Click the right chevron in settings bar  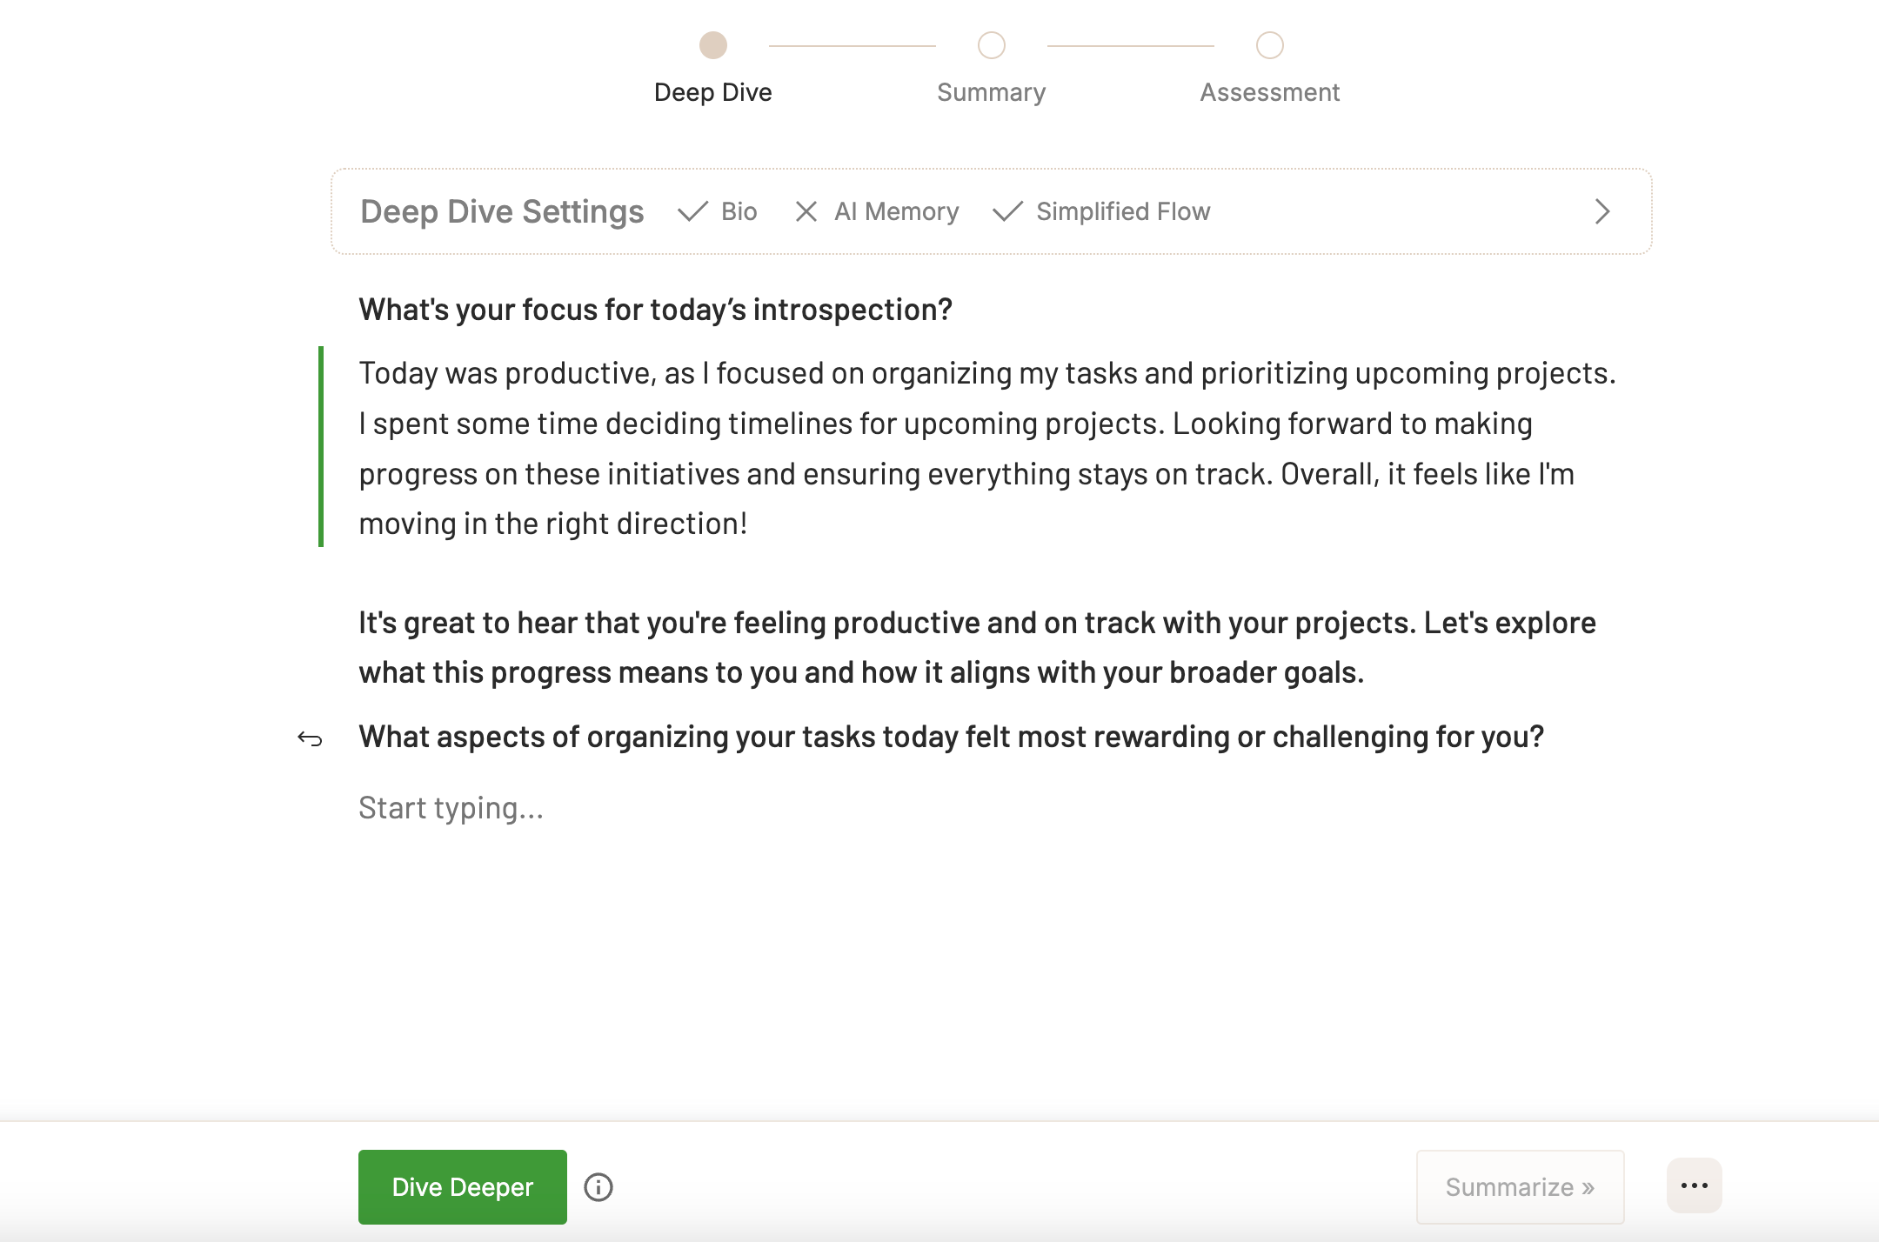click(x=1601, y=212)
